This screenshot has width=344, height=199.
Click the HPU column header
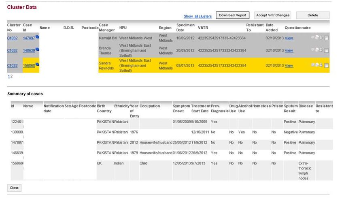pos(123,28)
